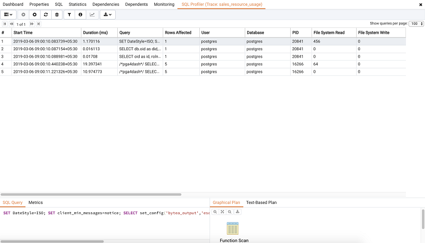The width and height of the screenshot is (425, 243).
Task: Click the stop trace circle button
Action: tap(34, 15)
